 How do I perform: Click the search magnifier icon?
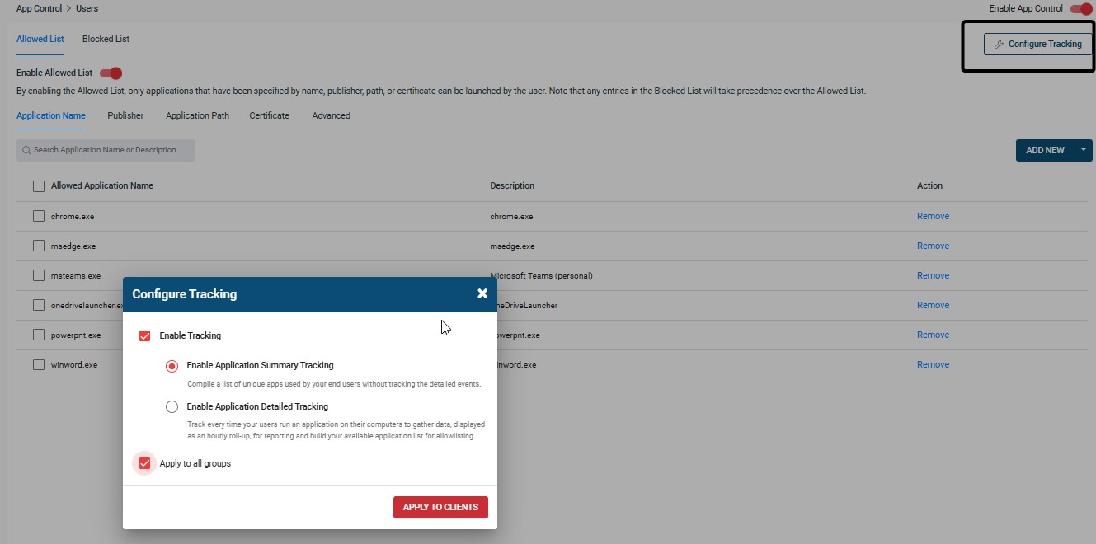pos(26,150)
